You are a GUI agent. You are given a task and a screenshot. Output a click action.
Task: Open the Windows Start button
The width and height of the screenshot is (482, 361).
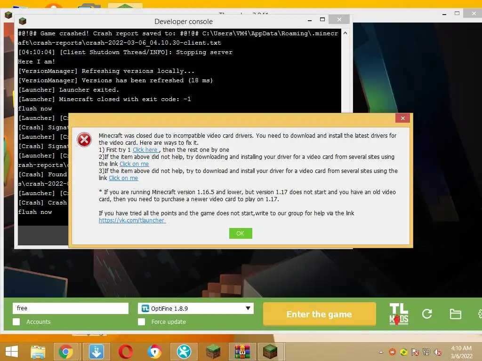pyautogui.click(x=12, y=352)
